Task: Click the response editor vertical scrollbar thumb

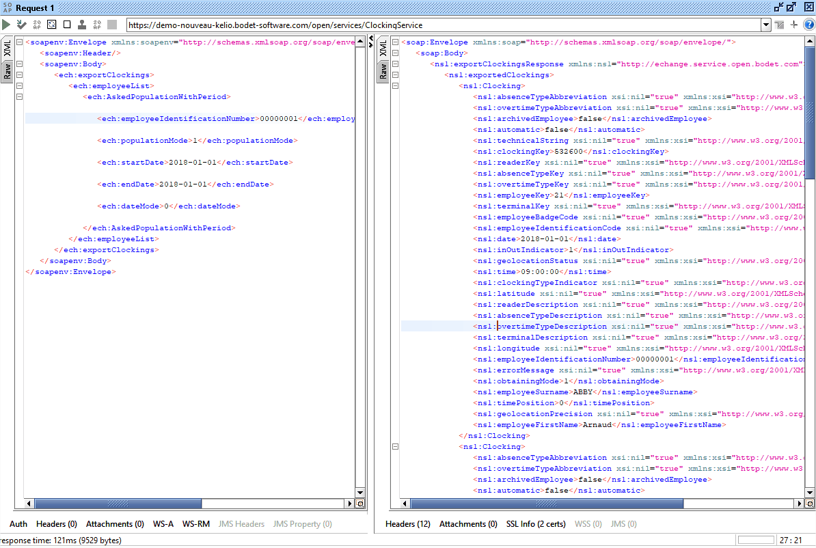Action: [x=810, y=113]
